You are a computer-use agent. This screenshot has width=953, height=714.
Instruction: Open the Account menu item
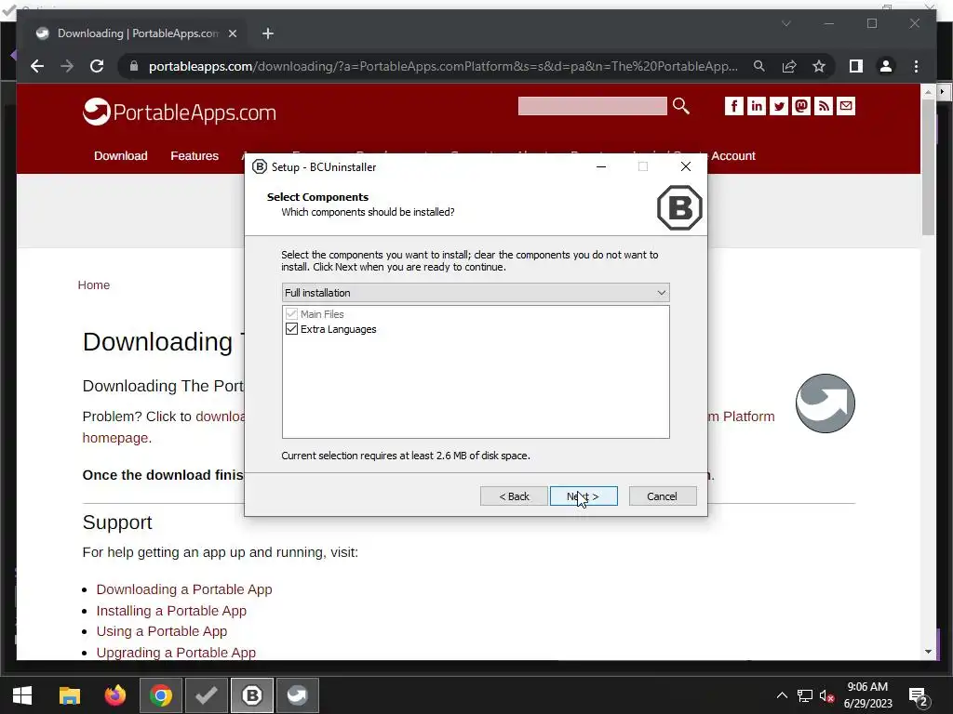[x=733, y=156]
